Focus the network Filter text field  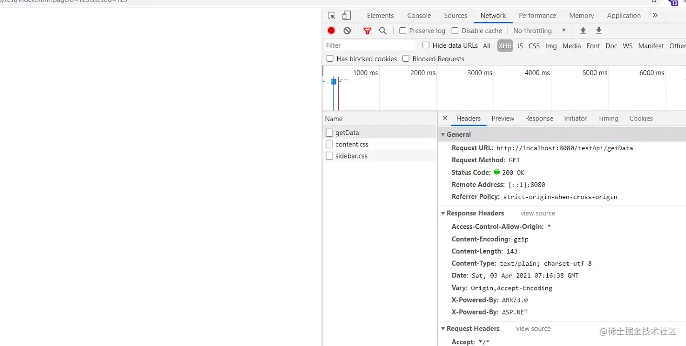pyautogui.click(x=370, y=45)
